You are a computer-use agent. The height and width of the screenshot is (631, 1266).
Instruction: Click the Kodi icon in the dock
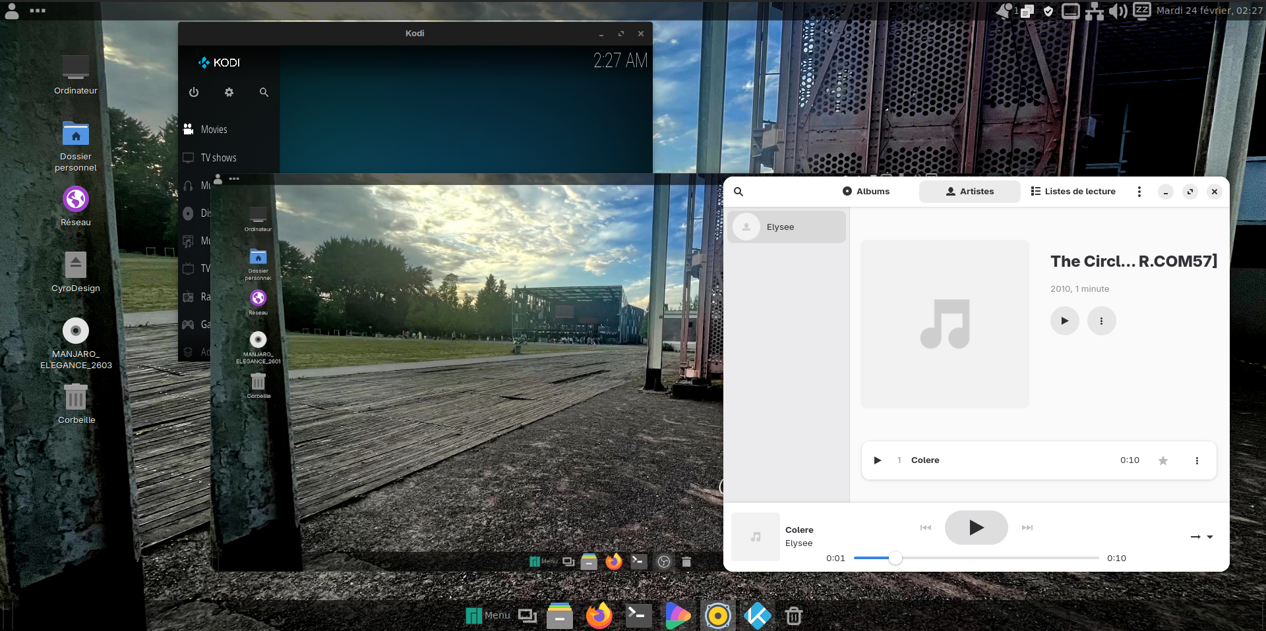pyautogui.click(x=757, y=616)
